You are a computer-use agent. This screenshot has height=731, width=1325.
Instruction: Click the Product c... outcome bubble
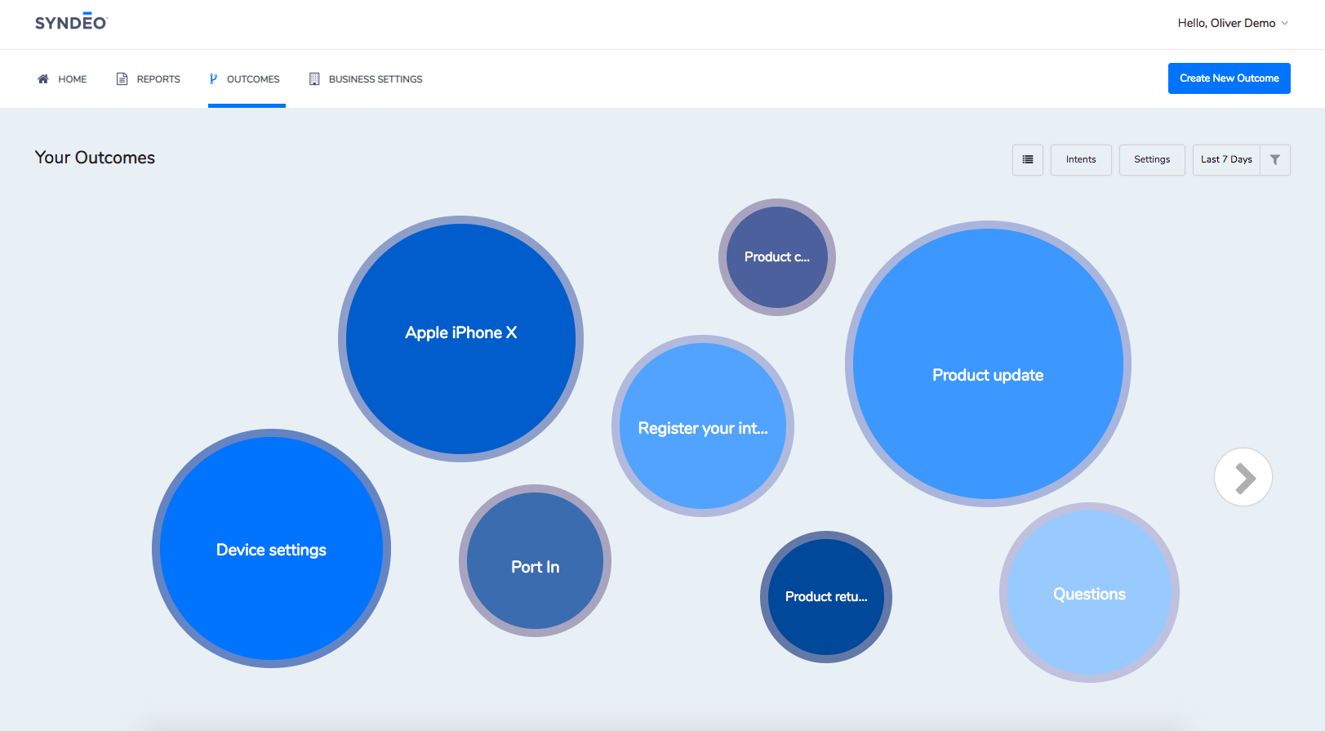tap(777, 257)
